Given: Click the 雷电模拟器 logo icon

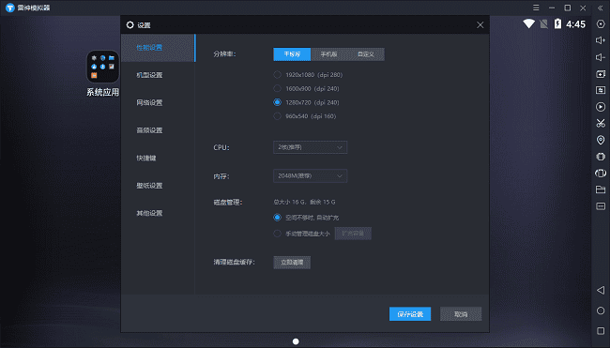Looking at the screenshot, I should coord(9,8).
